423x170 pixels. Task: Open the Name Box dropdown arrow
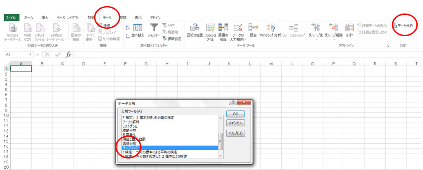31,54
